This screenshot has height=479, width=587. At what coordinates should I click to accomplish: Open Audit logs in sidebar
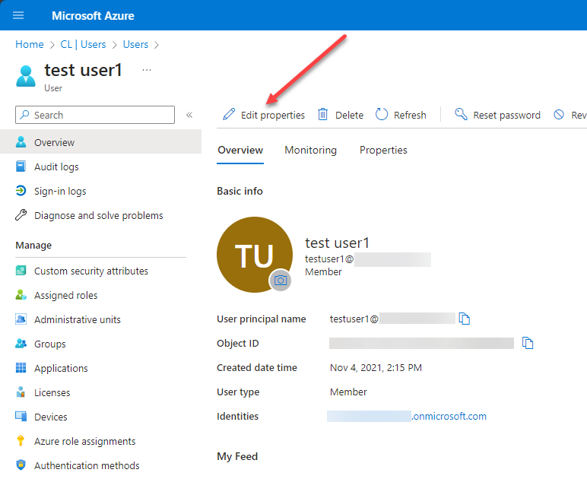[56, 167]
